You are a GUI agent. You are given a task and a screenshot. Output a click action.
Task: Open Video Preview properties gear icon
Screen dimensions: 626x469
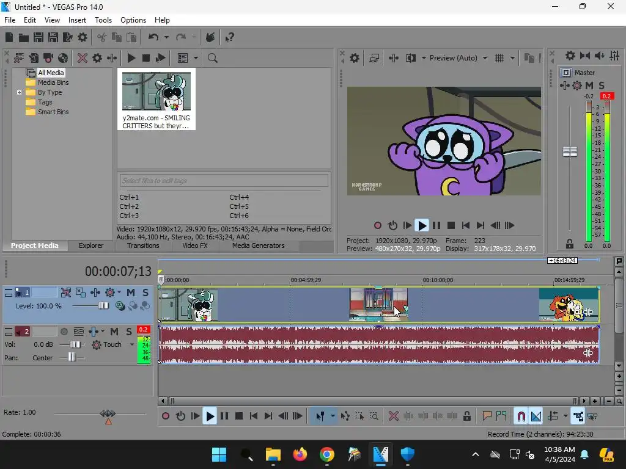point(354,58)
